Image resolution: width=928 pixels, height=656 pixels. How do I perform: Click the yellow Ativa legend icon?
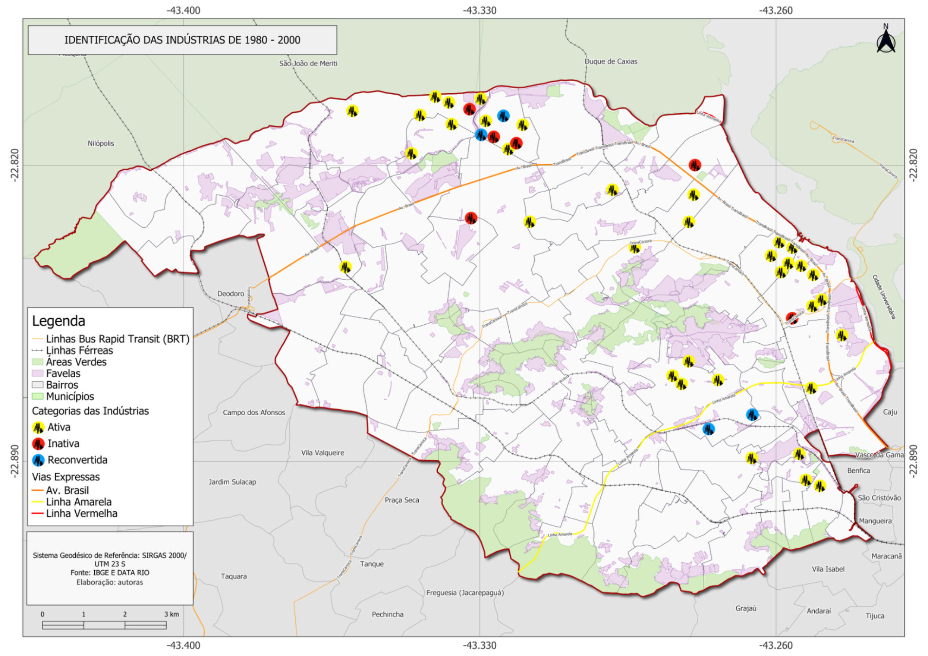(x=38, y=427)
